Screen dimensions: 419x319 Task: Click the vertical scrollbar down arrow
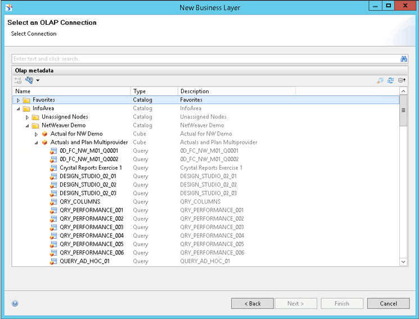pyautogui.click(x=403, y=262)
